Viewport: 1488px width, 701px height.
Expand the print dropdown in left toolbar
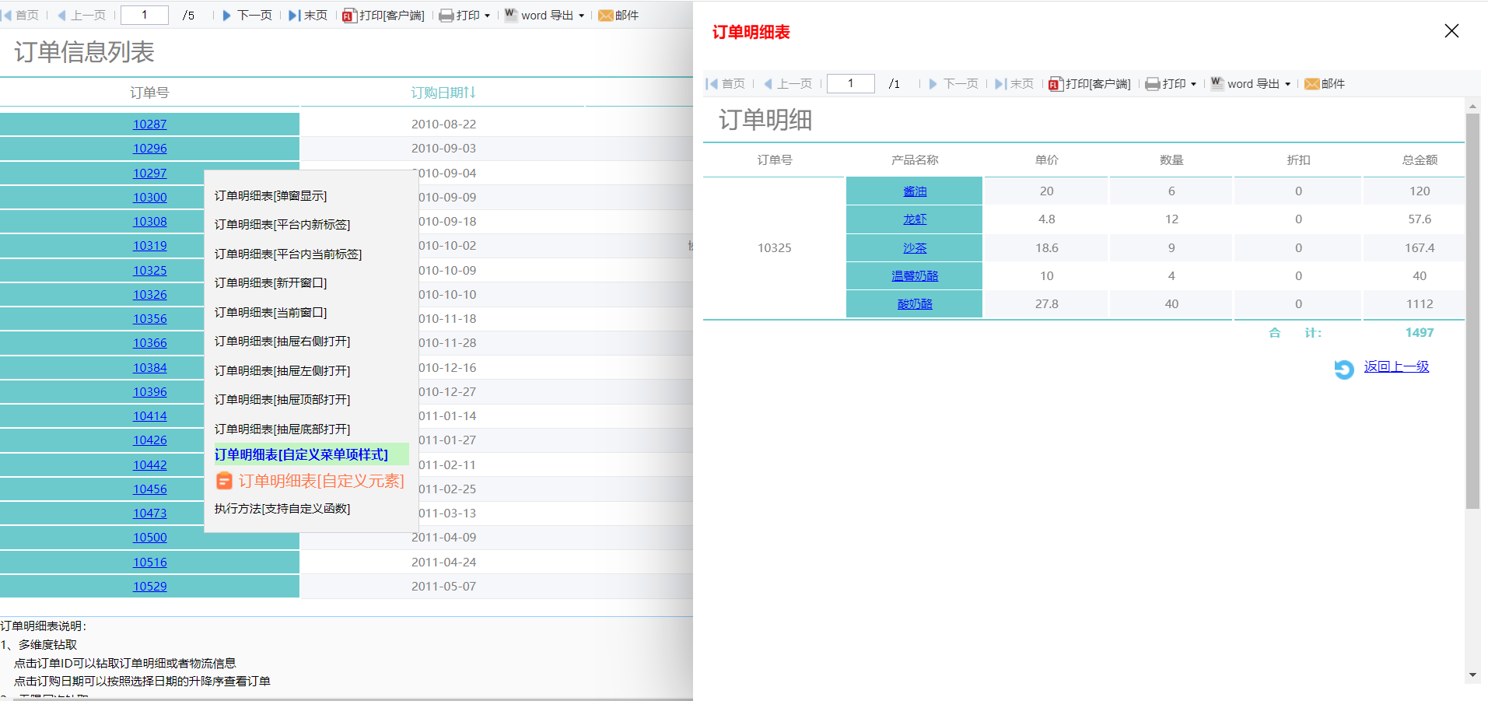click(x=487, y=16)
